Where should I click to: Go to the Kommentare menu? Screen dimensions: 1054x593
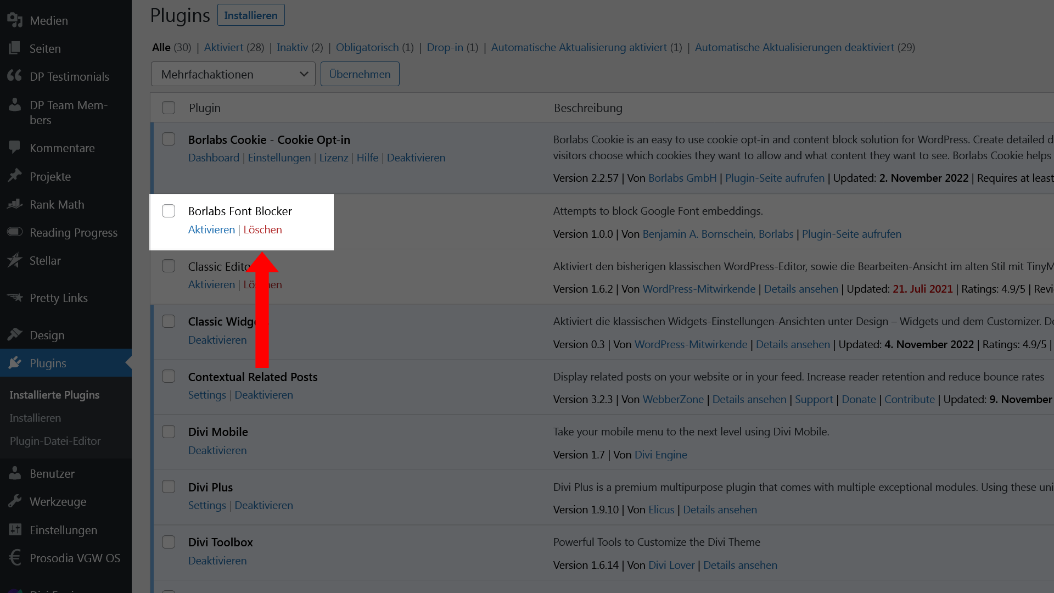click(62, 148)
